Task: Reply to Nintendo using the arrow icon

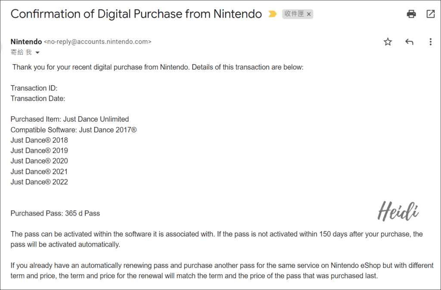Action: [409, 42]
